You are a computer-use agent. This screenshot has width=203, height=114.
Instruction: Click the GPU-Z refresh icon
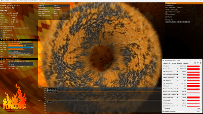click(x=198, y=63)
